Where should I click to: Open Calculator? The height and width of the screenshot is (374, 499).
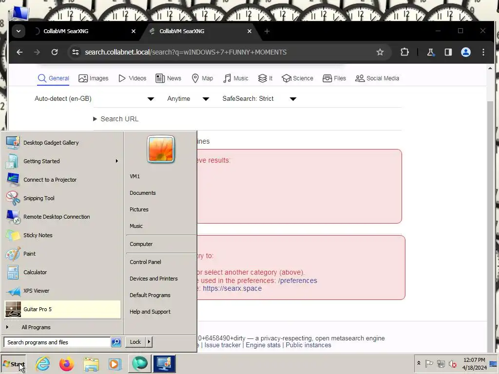(63, 272)
